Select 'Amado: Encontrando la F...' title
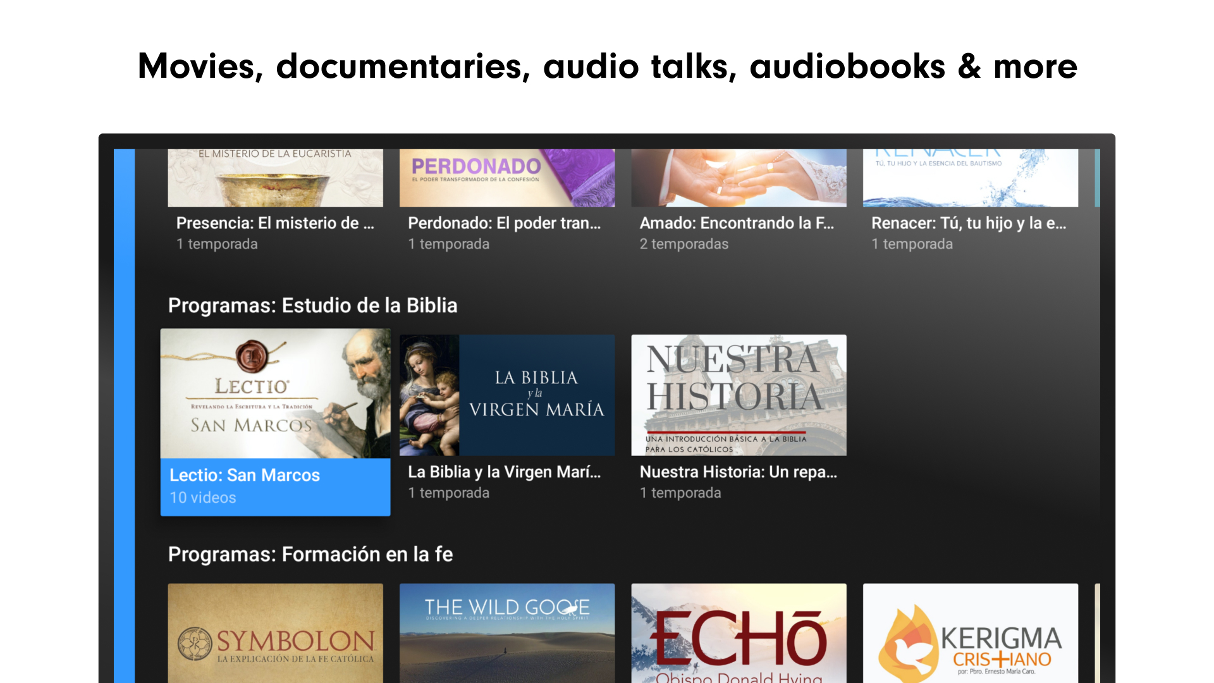 [x=737, y=223]
